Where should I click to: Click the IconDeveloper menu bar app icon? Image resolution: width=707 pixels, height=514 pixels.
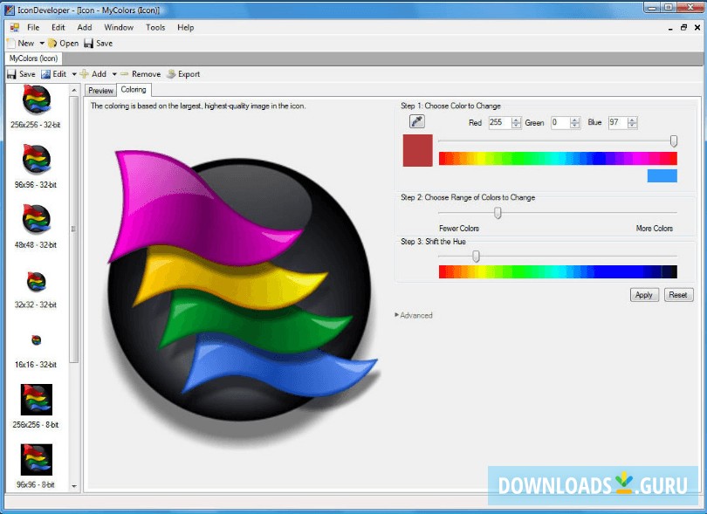click(x=15, y=28)
